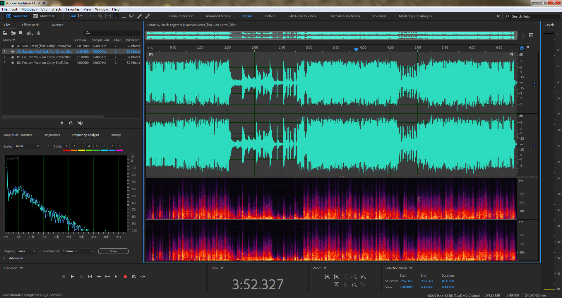Open the Multitrack menu
Viewport: 562px width, 298px height.
(29, 9)
